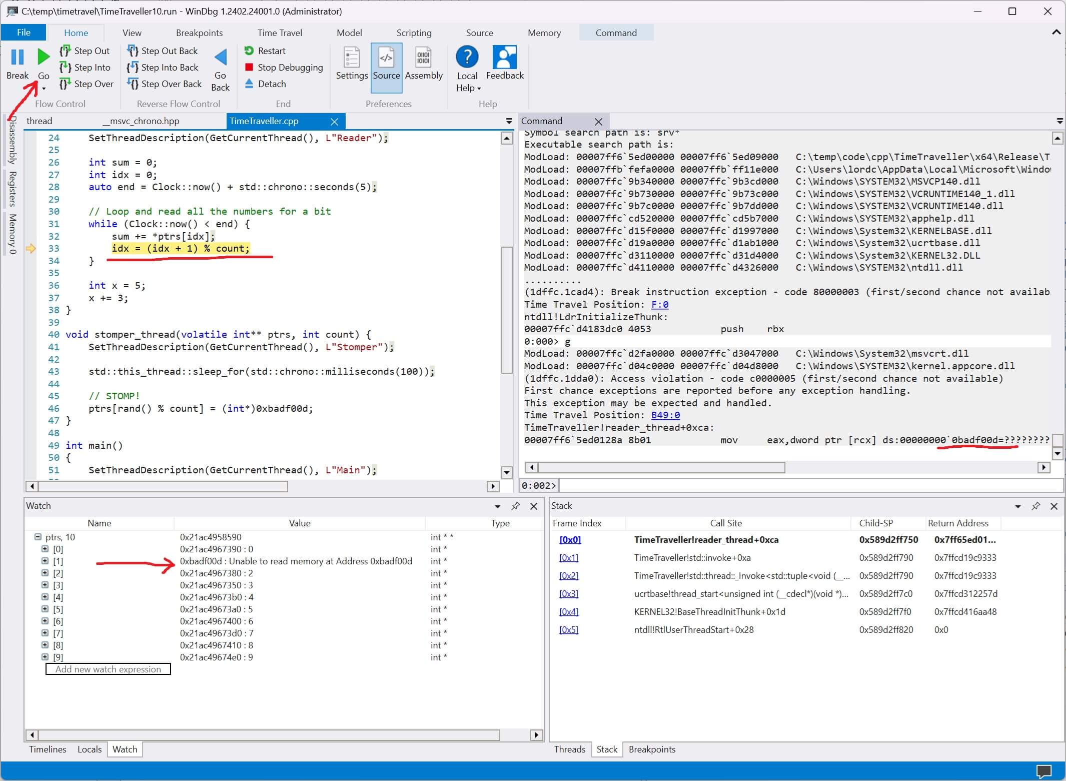Click the Go Back arrow icon
1066x781 pixels.
[221, 57]
